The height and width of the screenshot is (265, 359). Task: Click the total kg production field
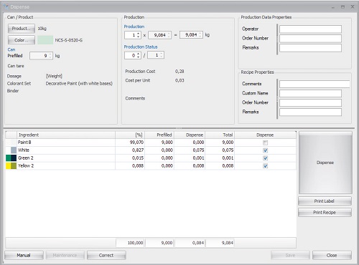[x=191, y=35]
